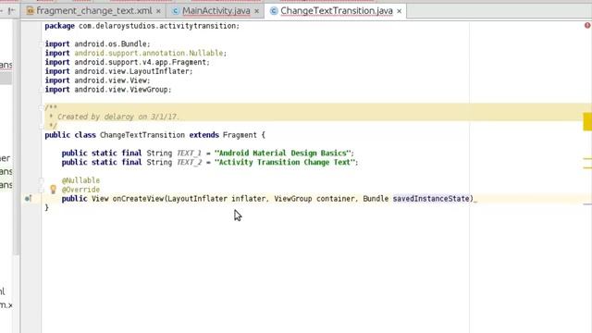This screenshot has width=592, height=333.
Task: Click the @Nullable annotation
Action: point(80,180)
